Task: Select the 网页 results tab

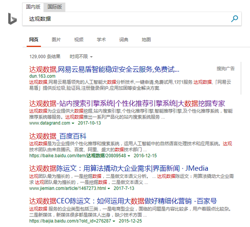Action: click(34, 40)
